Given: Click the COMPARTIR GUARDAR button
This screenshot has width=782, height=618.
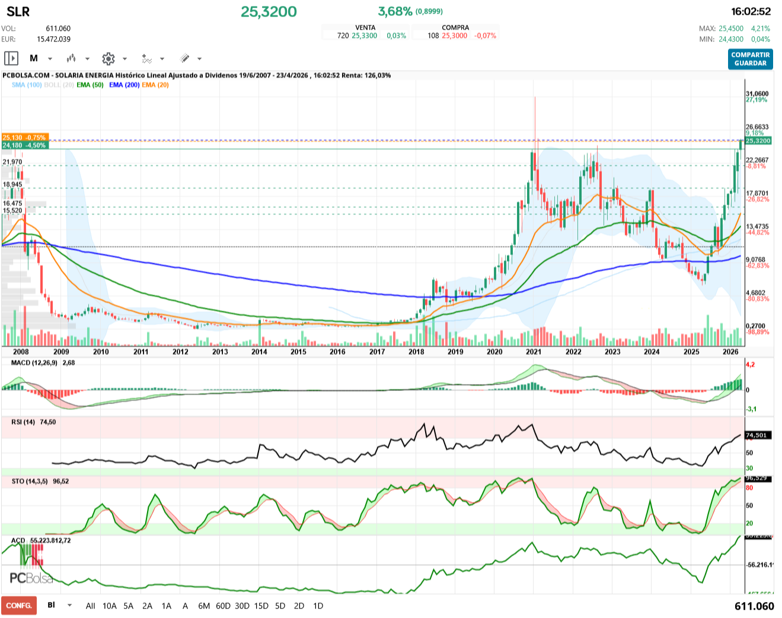Looking at the screenshot, I should pos(750,59).
